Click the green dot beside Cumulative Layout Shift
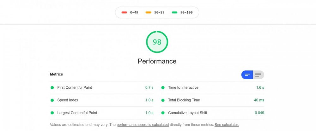 point(163,113)
